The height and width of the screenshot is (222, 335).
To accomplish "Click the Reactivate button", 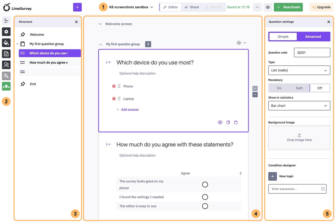I will pyautogui.click(x=288, y=7).
